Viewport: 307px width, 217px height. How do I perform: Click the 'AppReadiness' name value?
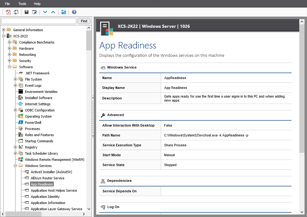pyautogui.click(x=175, y=78)
